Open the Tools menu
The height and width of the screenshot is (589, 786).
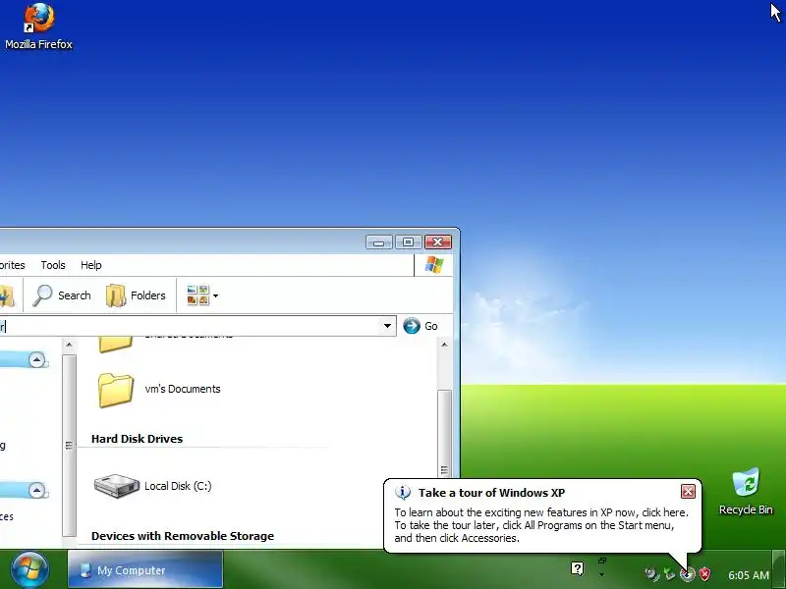coord(53,265)
